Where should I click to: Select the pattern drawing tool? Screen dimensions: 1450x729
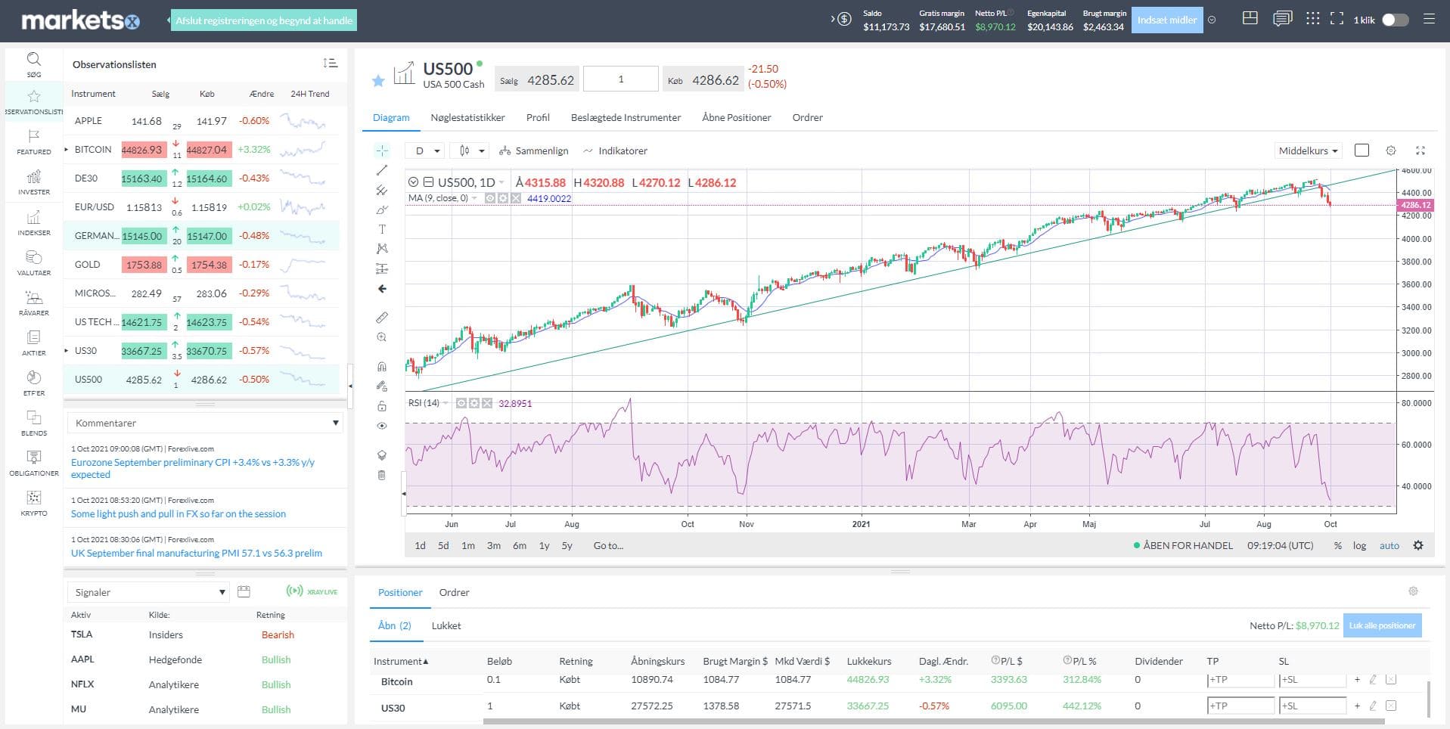[x=382, y=249]
